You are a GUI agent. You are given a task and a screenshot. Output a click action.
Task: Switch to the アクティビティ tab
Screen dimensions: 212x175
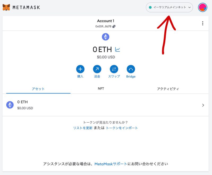pos(168,89)
